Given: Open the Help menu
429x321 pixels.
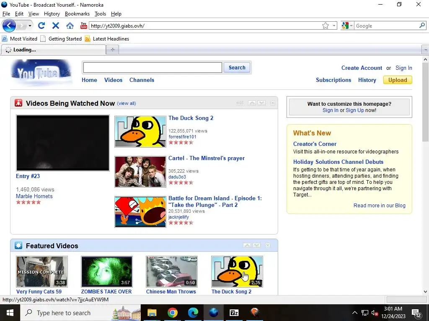Looking at the screenshot, I should tap(116, 14).
